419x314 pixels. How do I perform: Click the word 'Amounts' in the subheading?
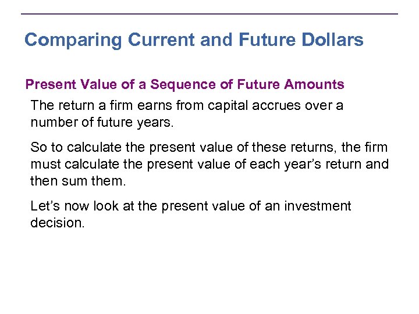tap(314, 85)
